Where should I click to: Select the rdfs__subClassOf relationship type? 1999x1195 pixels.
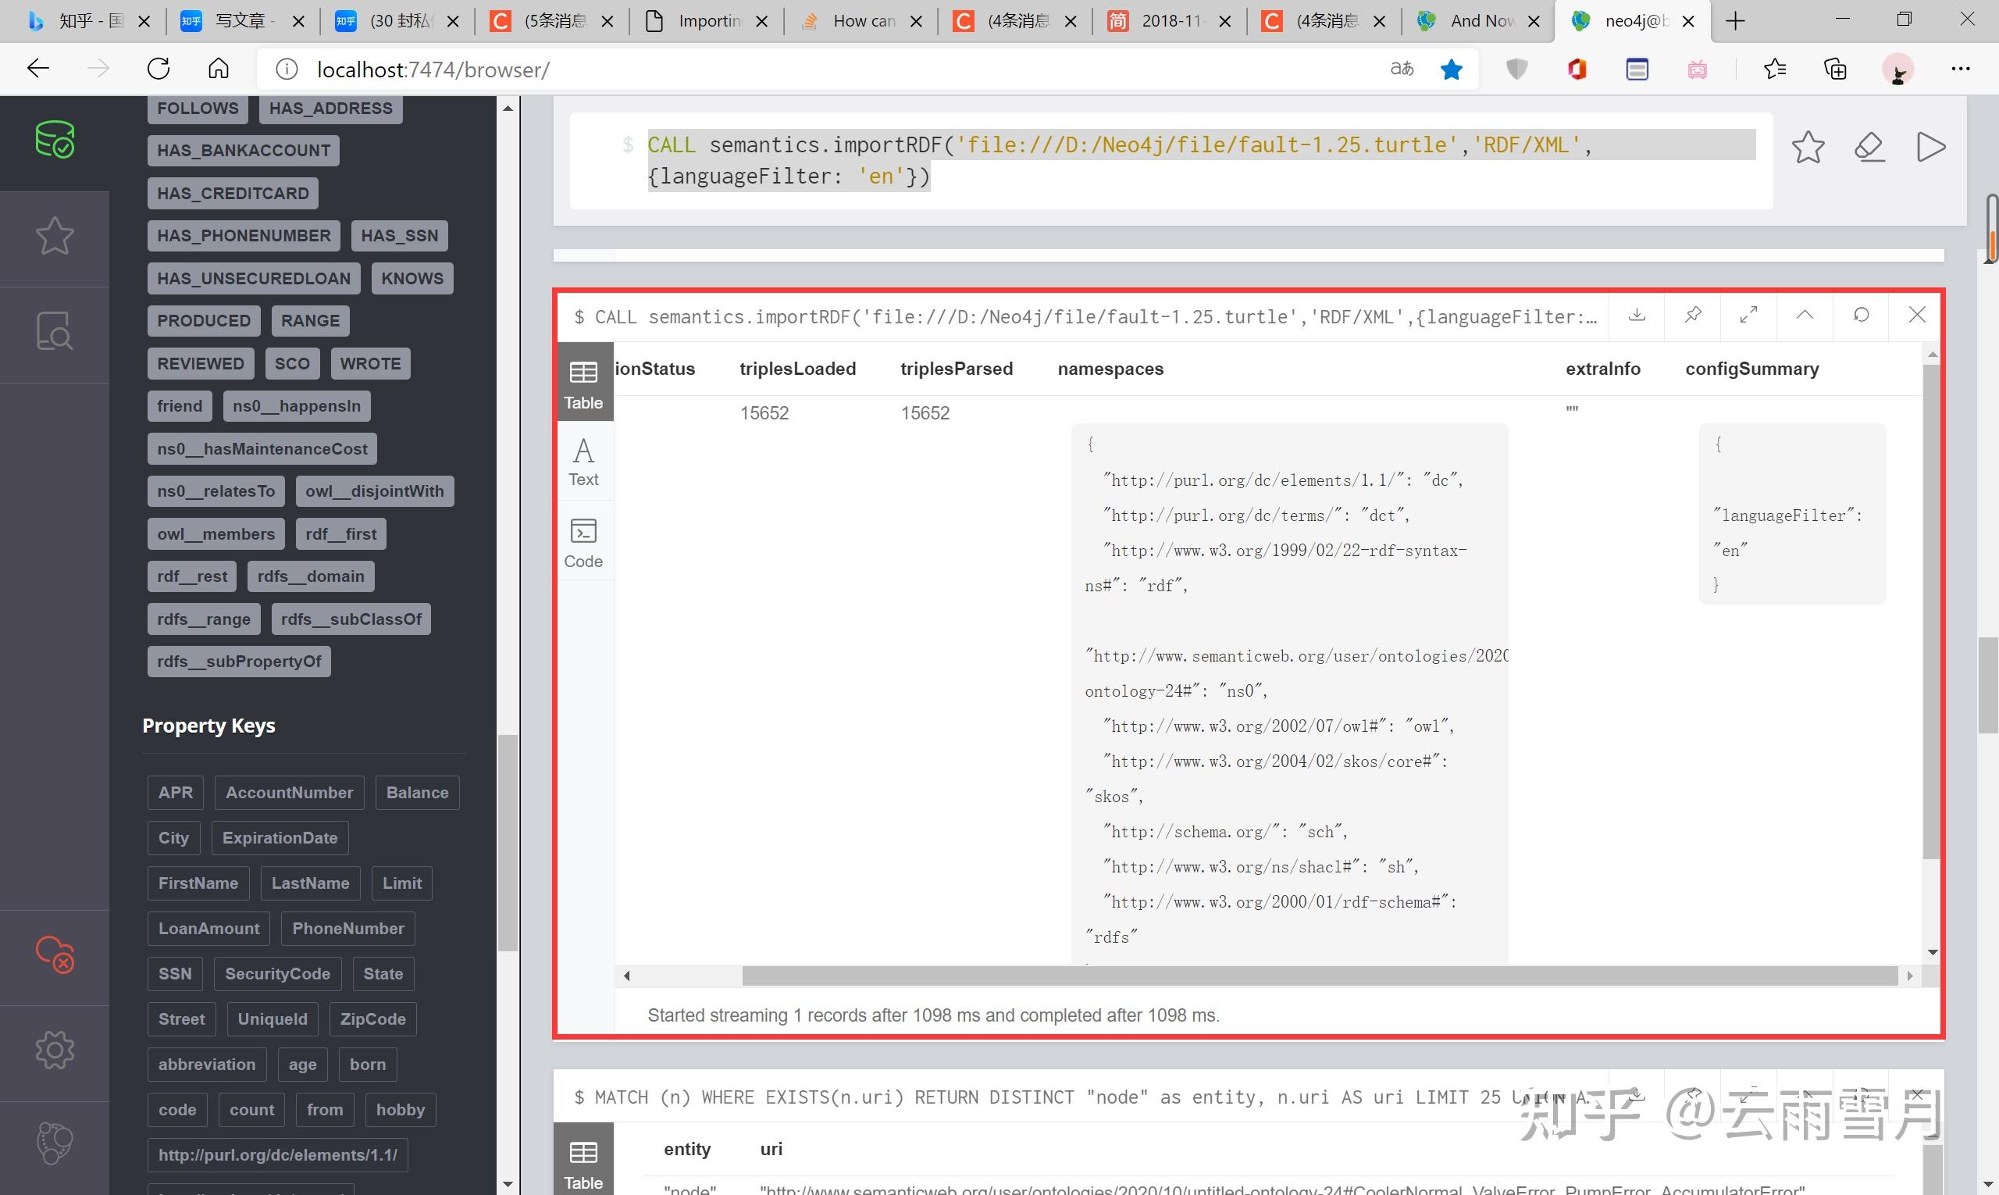pyautogui.click(x=351, y=619)
